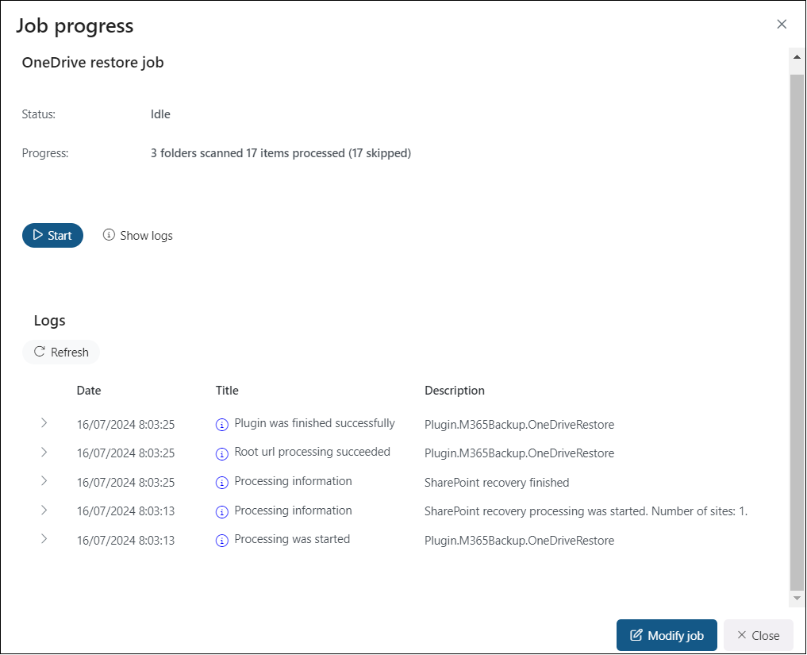Click info icon on 'SharePoint recovery finished' row
Viewport: 807px width, 655px height.
coord(221,483)
